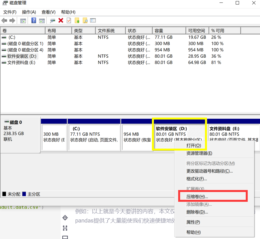
Task: Click the drive icon of 软件安装区 (D:) row
Action: (x=4, y=56)
